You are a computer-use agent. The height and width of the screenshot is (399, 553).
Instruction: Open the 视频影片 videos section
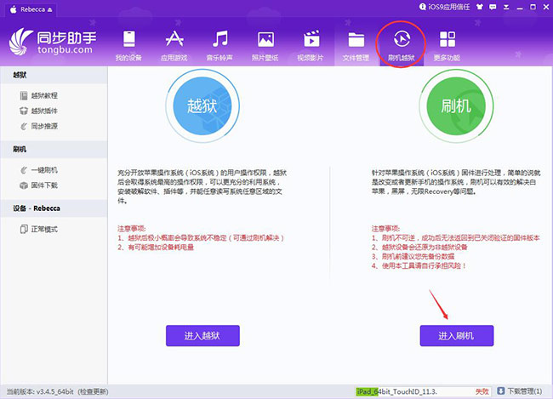(x=311, y=46)
